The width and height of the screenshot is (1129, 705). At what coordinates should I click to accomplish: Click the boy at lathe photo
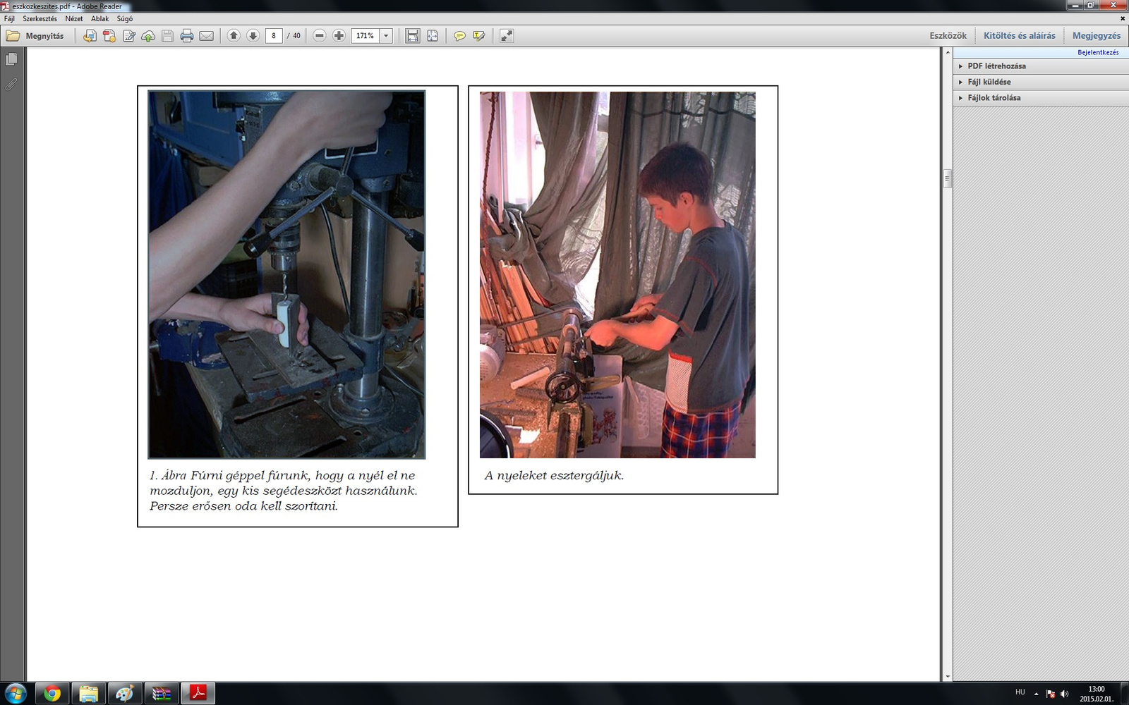[617, 274]
